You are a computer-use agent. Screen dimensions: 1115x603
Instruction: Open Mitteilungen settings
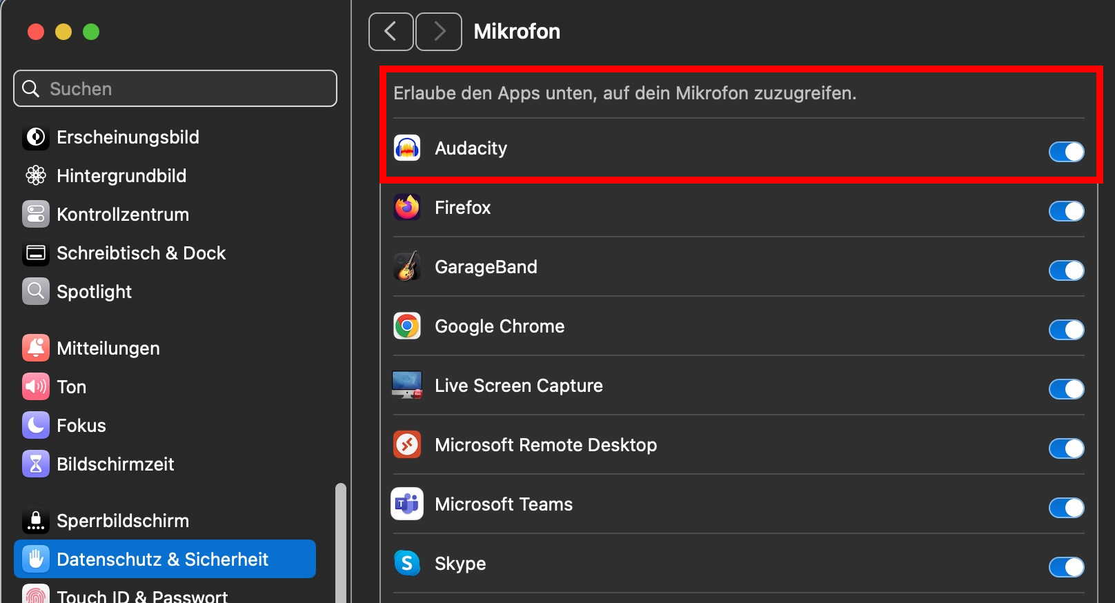(165, 348)
